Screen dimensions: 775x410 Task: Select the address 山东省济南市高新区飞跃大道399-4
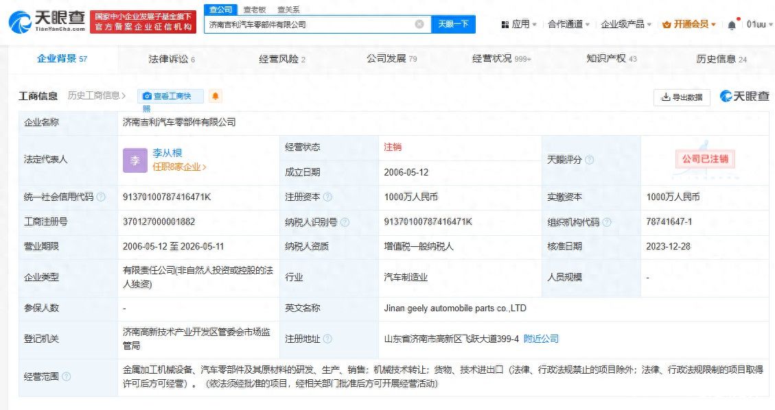tap(451, 339)
